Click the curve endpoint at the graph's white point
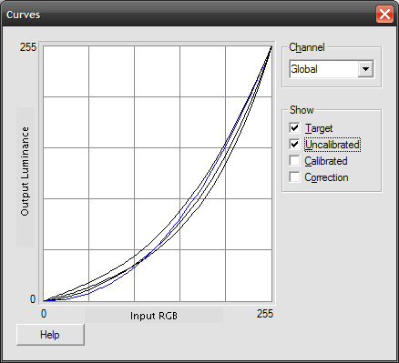This screenshot has height=363, width=399. point(271,46)
